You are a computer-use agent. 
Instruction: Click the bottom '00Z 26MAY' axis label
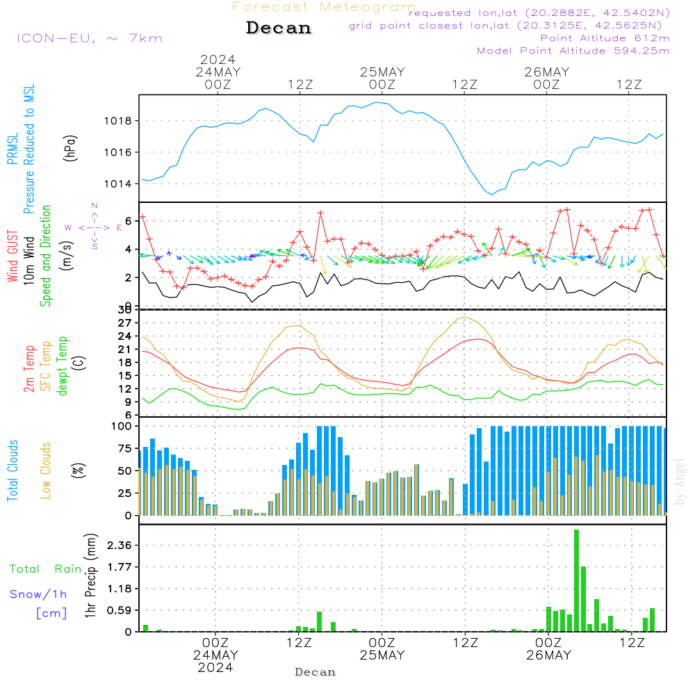[x=549, y=649]
